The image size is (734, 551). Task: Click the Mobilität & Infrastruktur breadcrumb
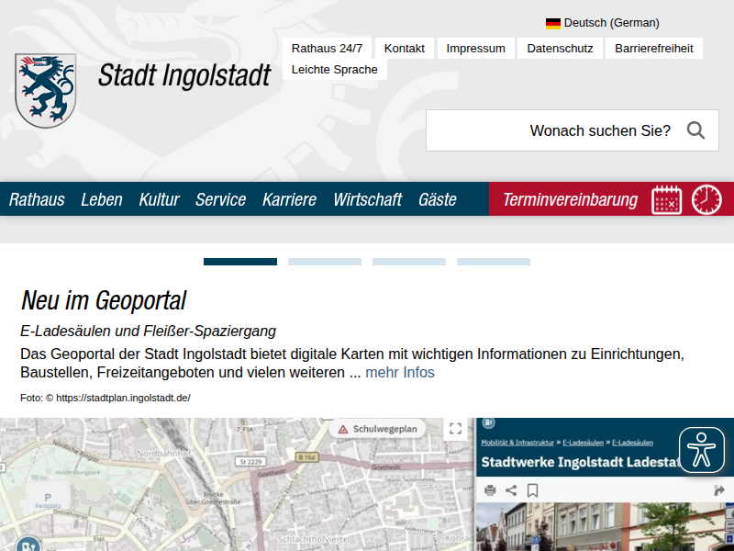pos(517,443)
